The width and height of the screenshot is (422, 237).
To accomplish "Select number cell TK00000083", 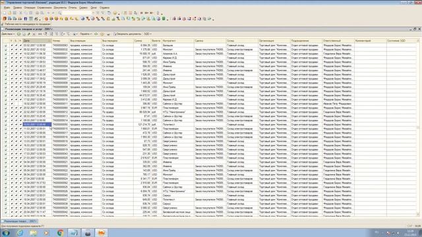I will tap(61, 45).
